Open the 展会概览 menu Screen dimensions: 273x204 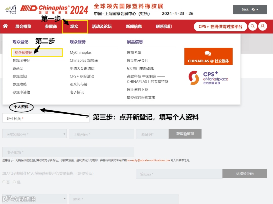pos(23,27)
